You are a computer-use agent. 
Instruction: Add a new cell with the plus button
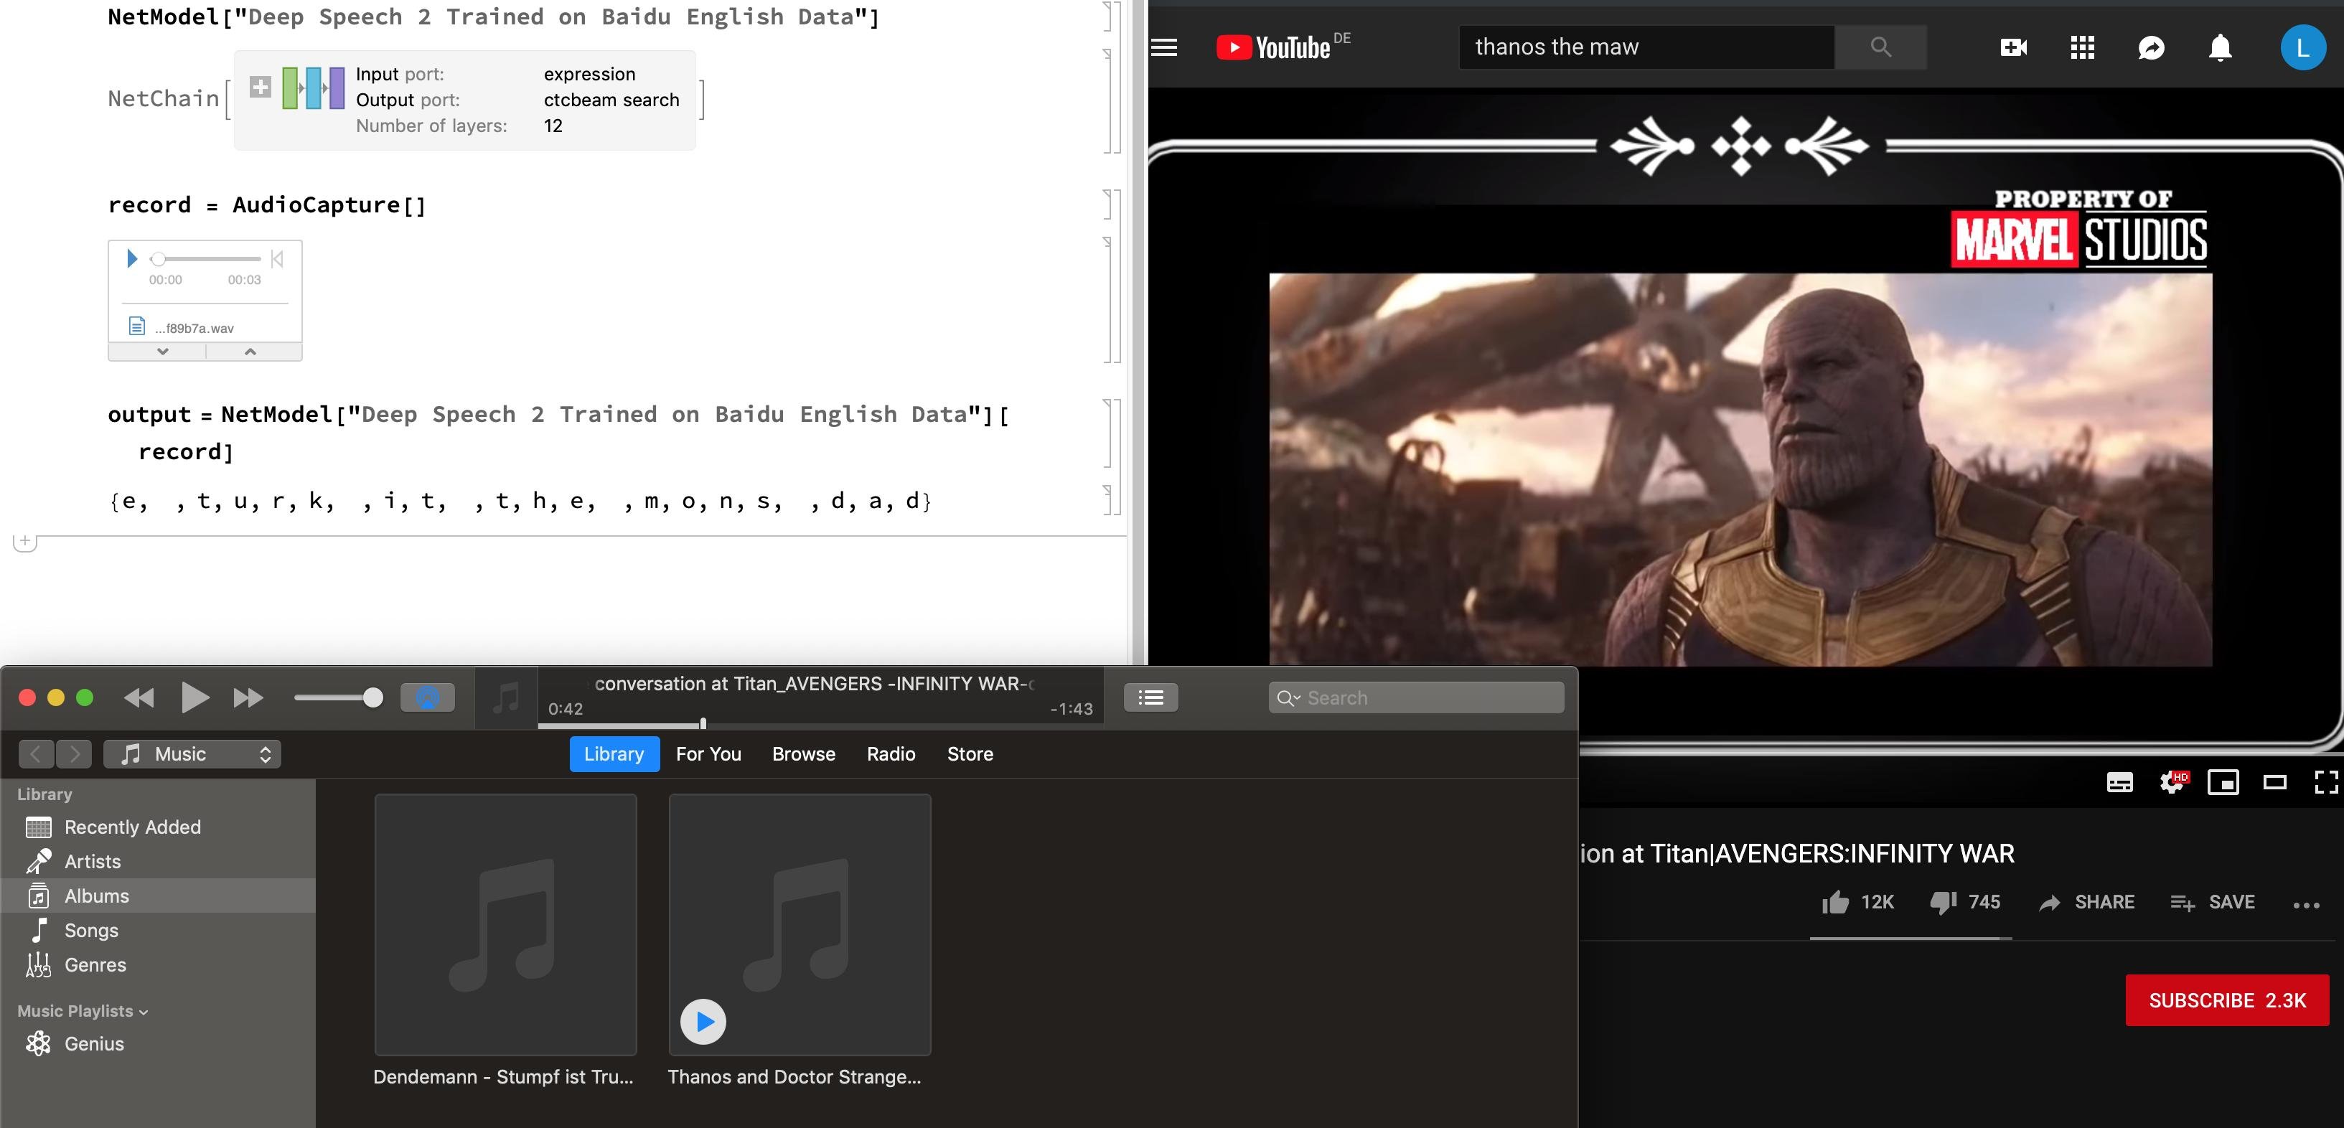24,542
